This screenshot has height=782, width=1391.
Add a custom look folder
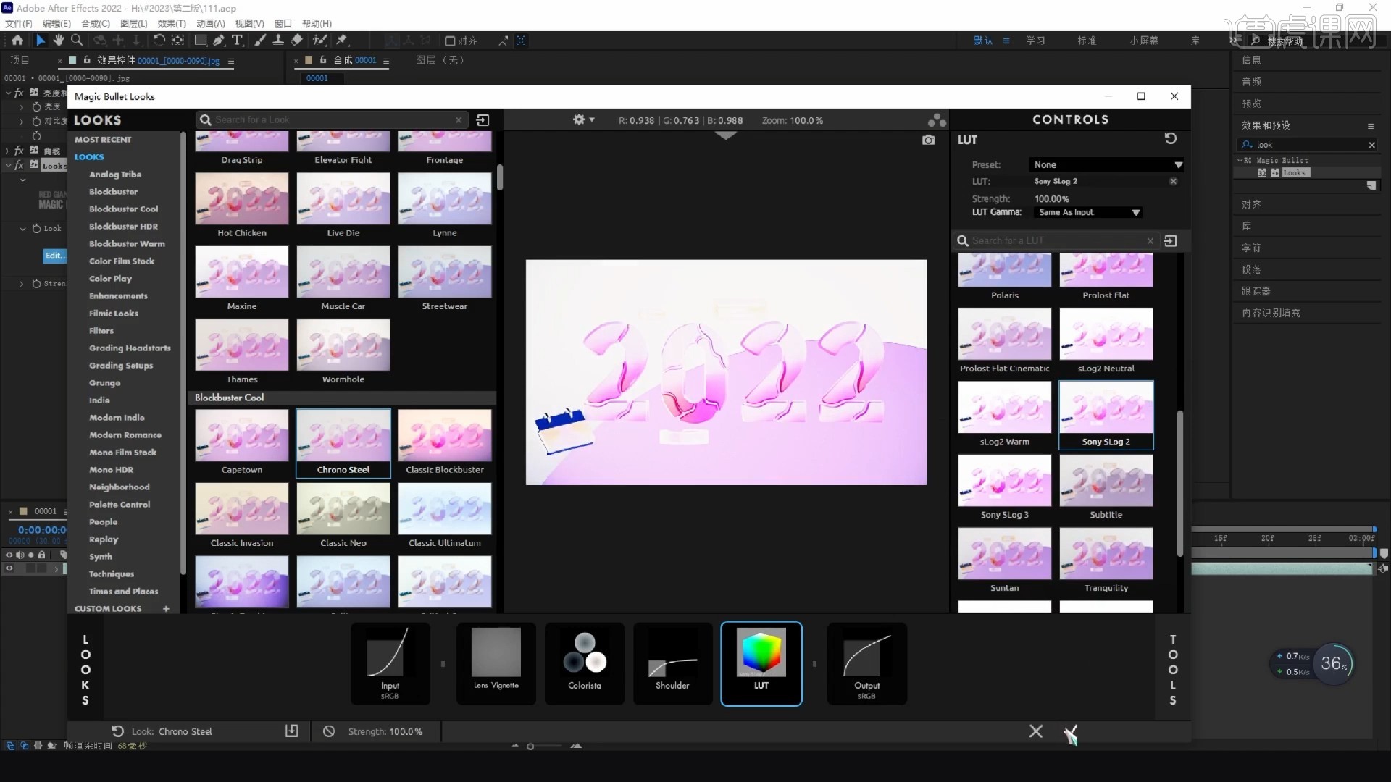166,609
